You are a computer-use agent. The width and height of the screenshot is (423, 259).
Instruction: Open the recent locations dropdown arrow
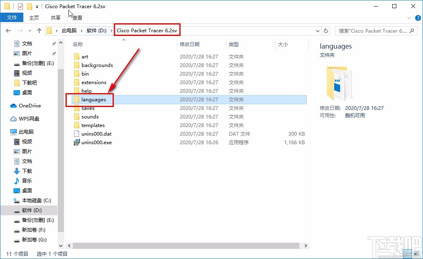pos(30,31)
